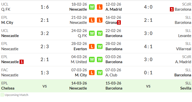This screenshot has height=102, width=192.
Task: Click the orange L badge for the 07-03-26 M. City FAC match
Action: (x=92, y=73)
